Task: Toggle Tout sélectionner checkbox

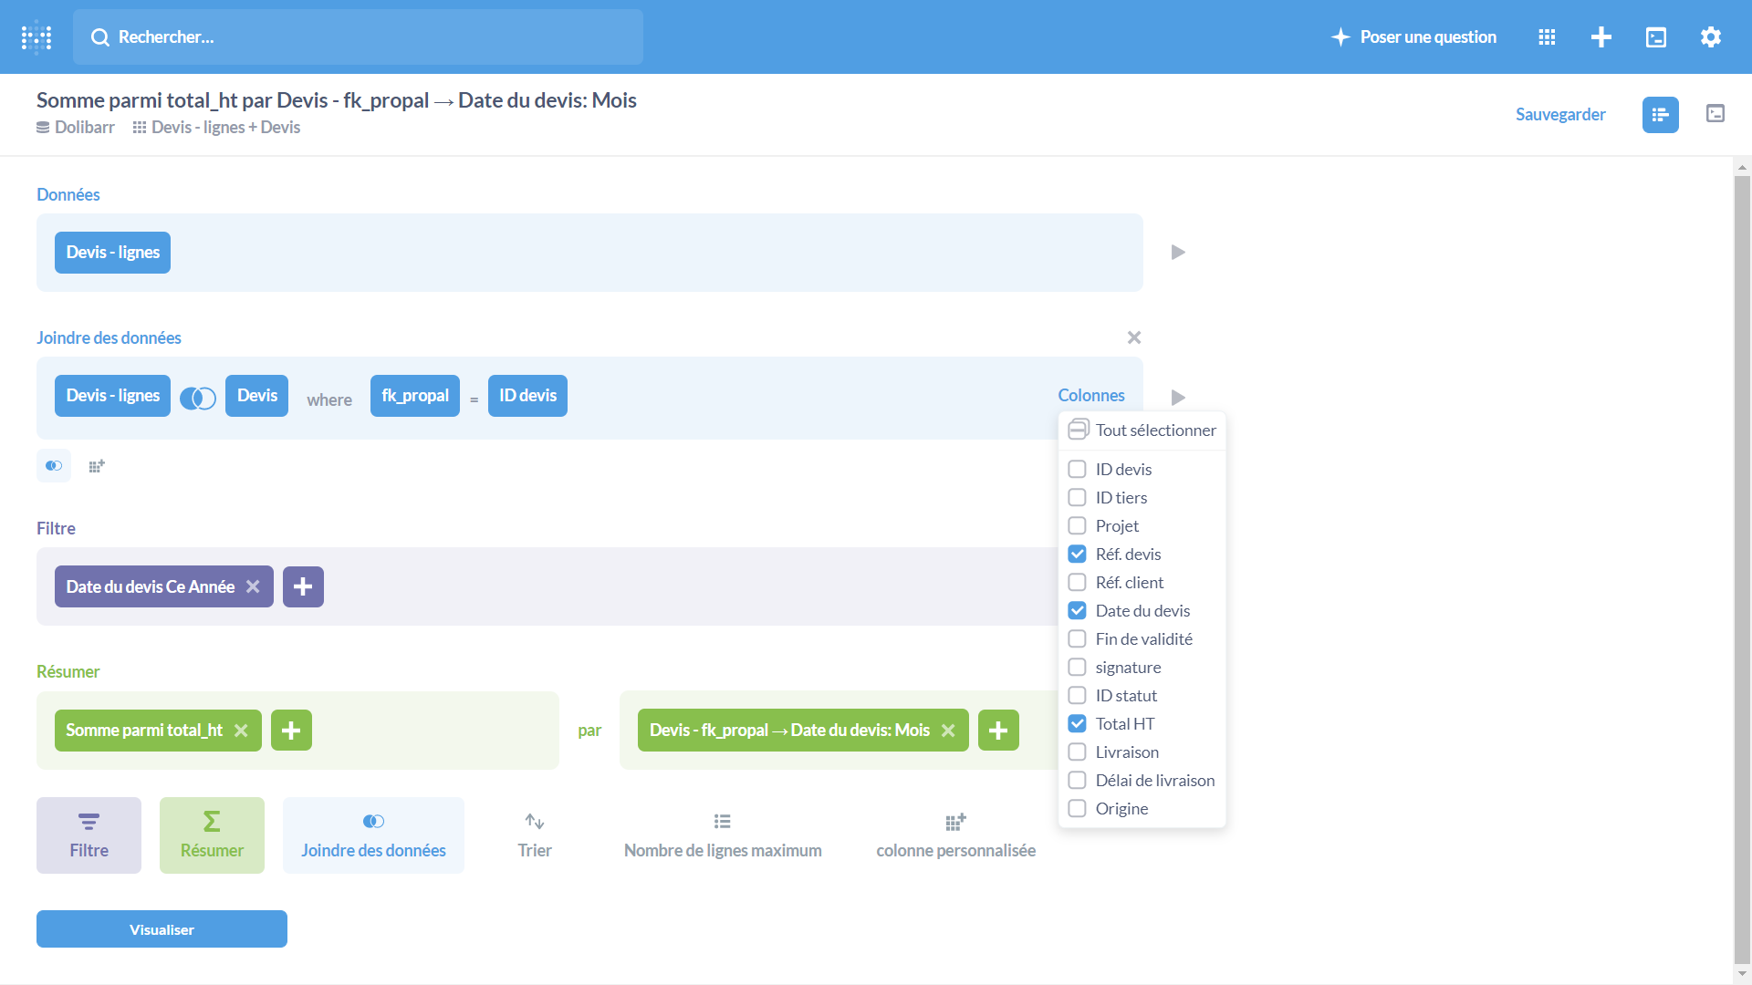Action: pos(1078,430)
